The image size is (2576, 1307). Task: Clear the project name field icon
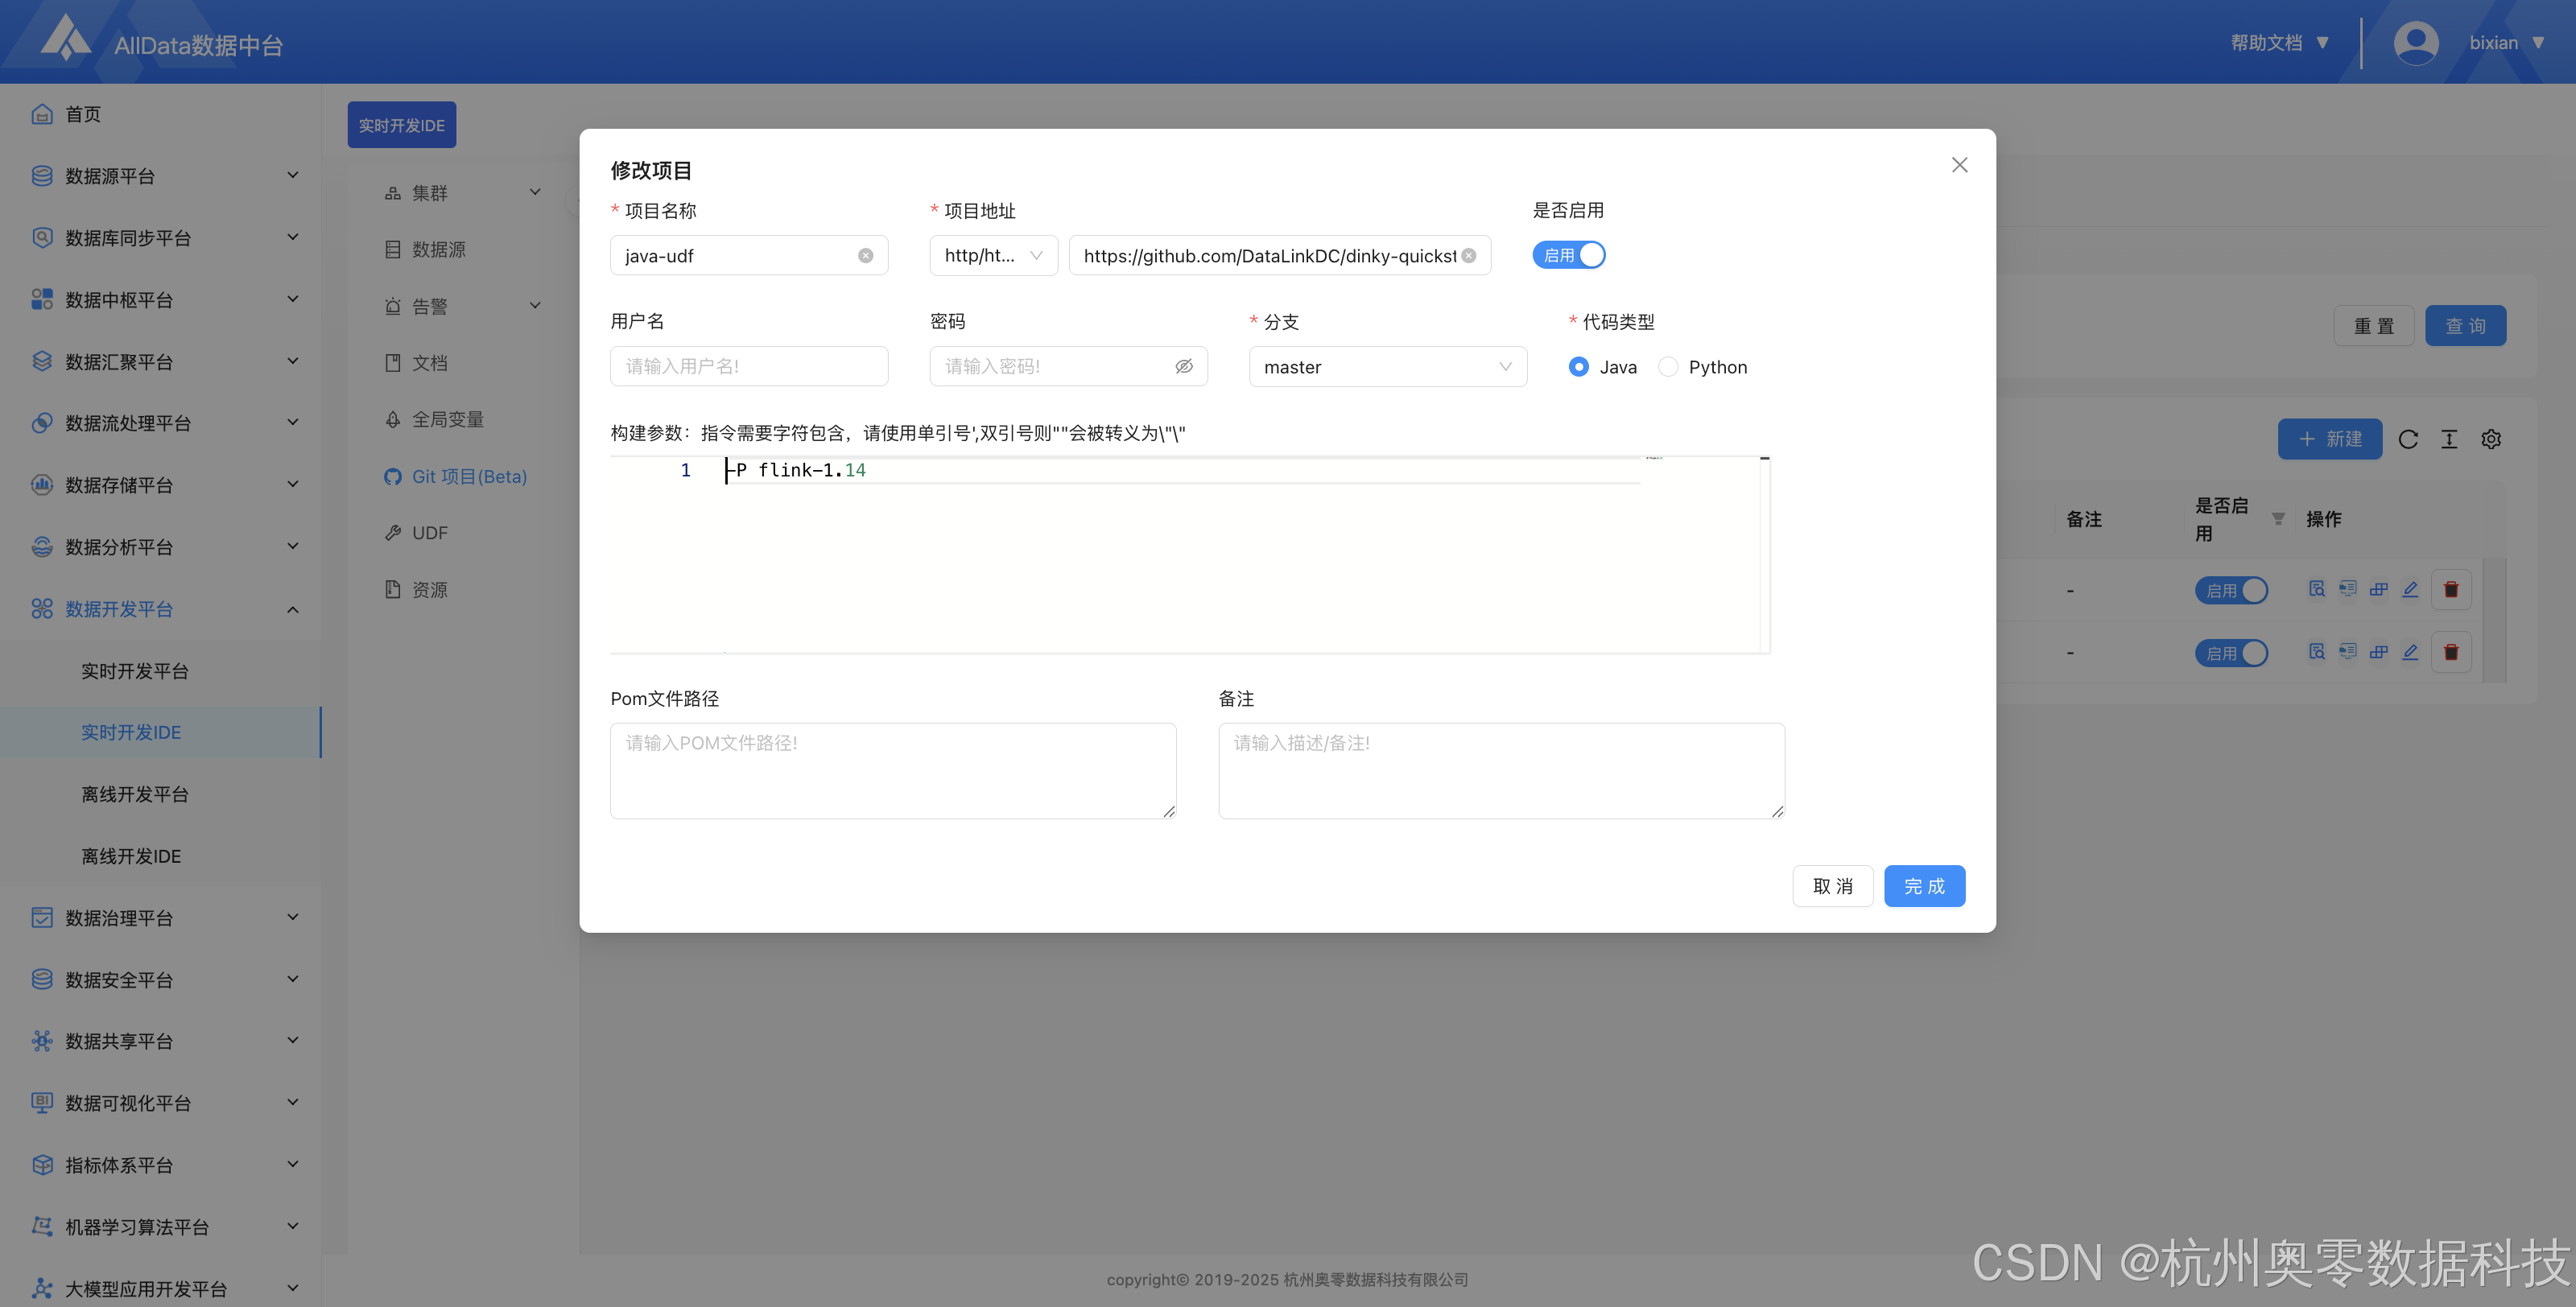point(865,256)
